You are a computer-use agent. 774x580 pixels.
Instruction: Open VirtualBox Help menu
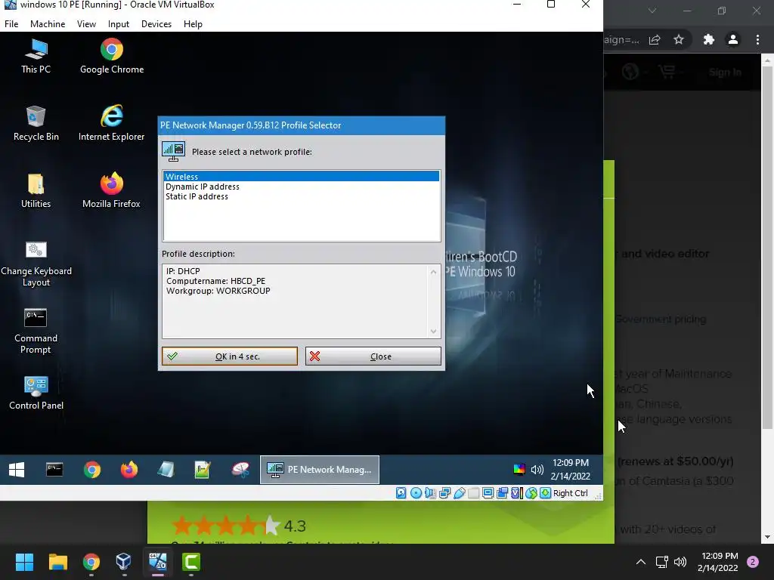193,24
